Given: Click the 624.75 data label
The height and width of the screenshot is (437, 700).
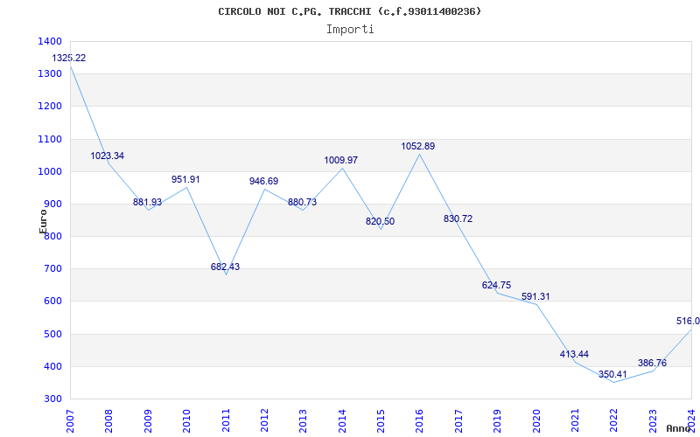Looking at the screenshot, I should point(496,286).
